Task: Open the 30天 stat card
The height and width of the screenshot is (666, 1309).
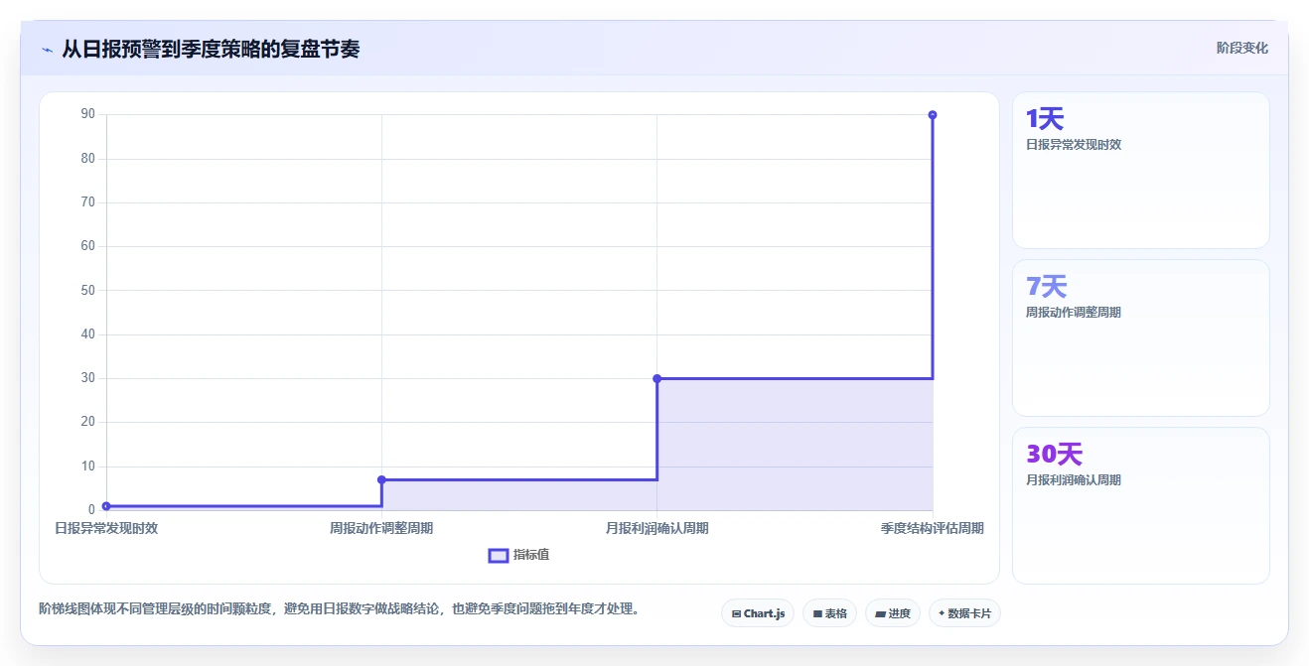Action: coord(1140,505)
